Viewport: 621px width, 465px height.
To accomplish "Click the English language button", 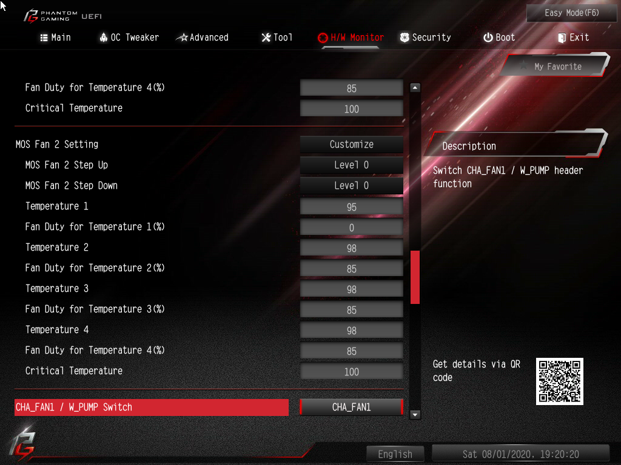I will (x=395, y=454).
